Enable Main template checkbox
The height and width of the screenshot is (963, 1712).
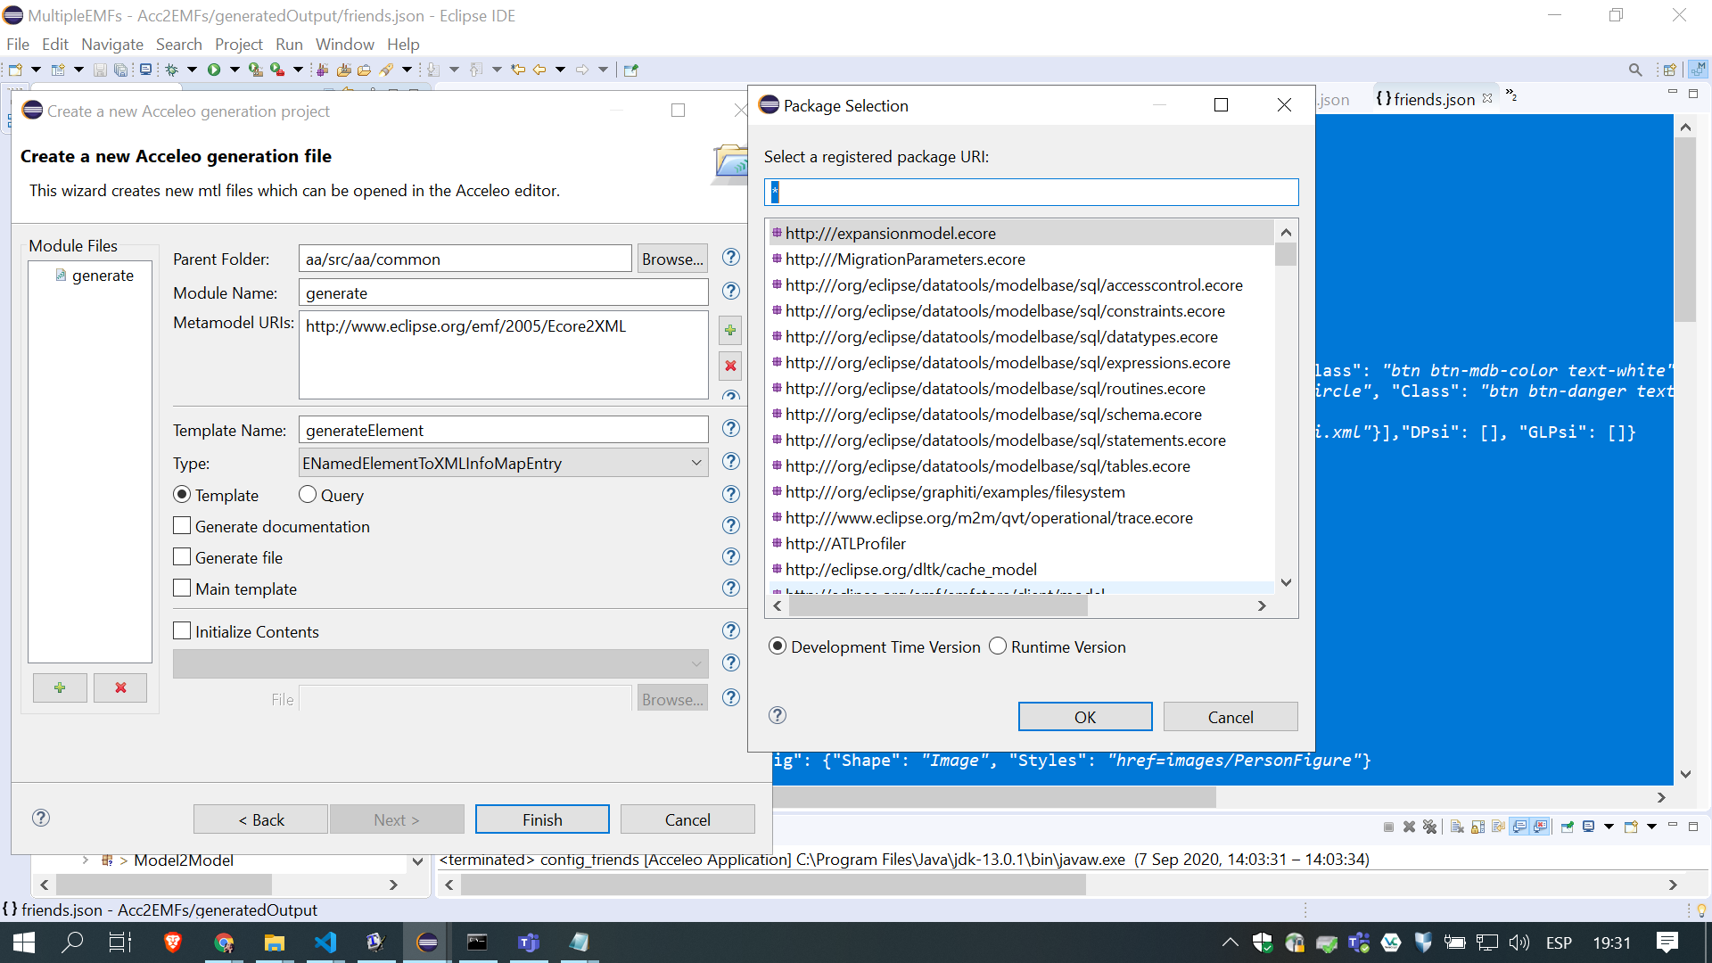[x=182, y=588]
